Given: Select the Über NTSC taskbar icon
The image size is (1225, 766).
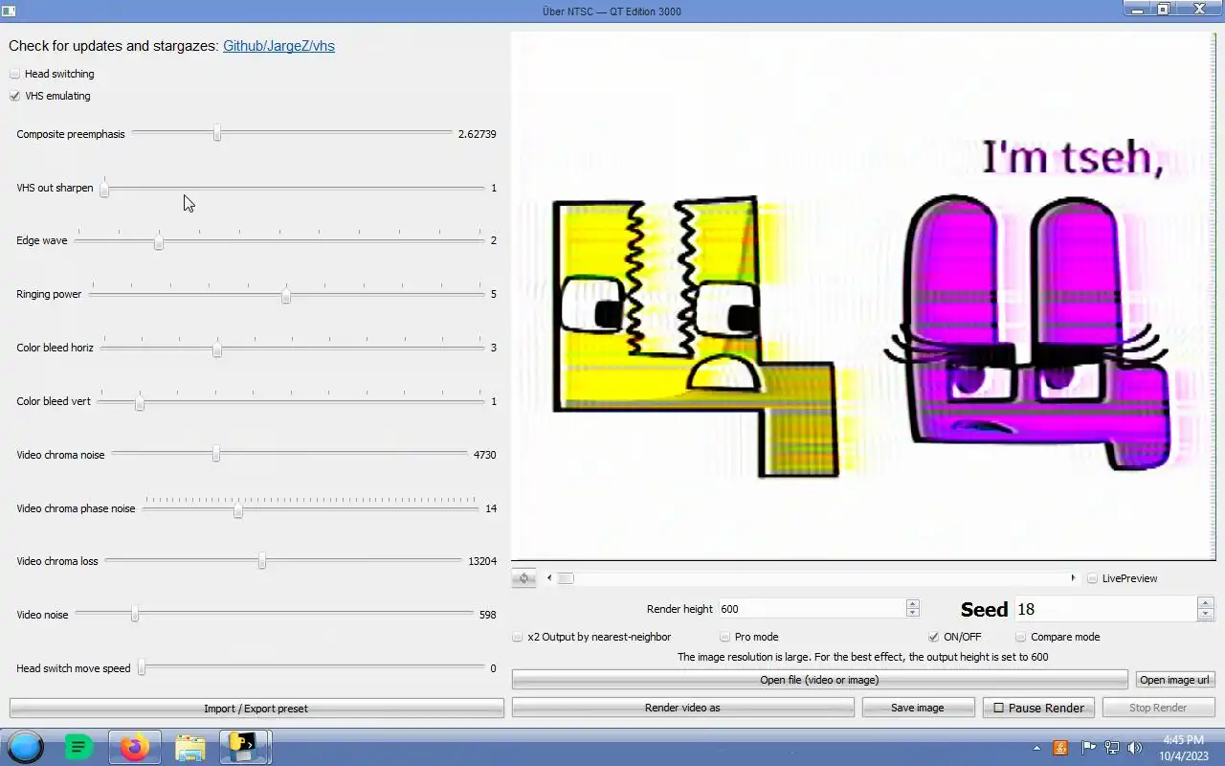Looking at the screenshot, I should coord(245,747).
